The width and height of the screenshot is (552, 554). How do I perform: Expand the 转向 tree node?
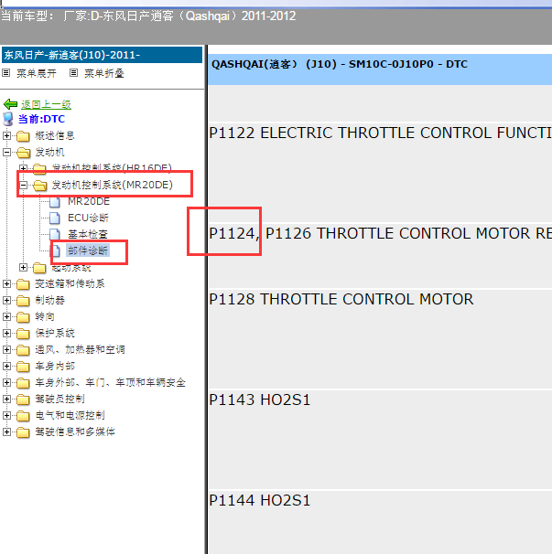click(6, 316)
